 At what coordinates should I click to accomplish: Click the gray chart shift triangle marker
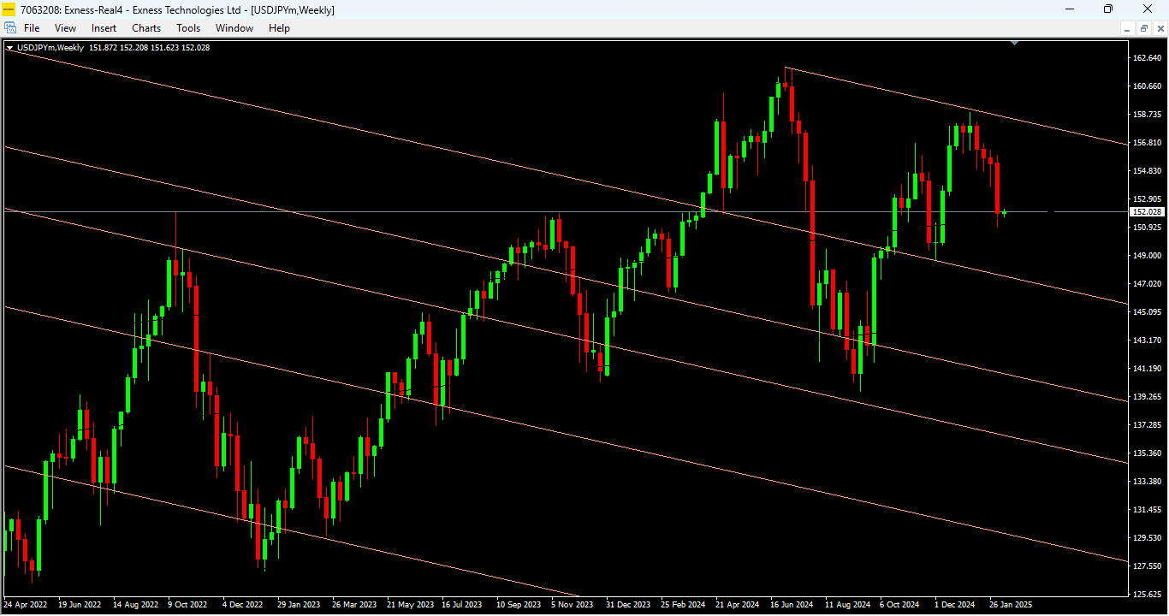(1014, 42)
